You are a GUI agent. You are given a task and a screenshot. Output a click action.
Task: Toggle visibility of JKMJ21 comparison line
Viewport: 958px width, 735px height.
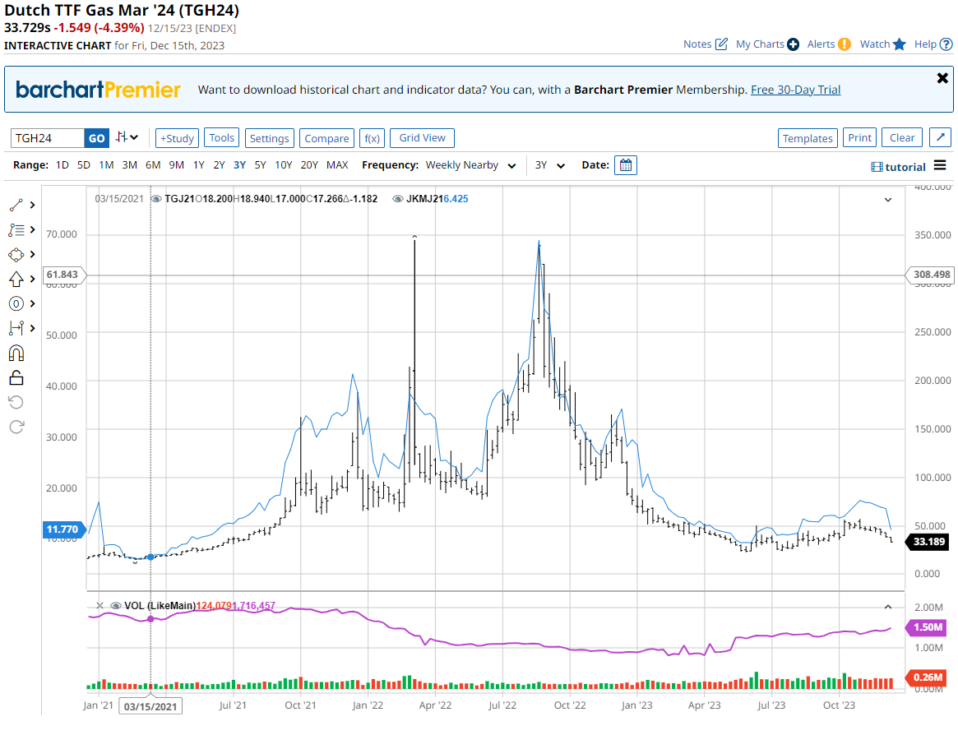click(398, 199)
